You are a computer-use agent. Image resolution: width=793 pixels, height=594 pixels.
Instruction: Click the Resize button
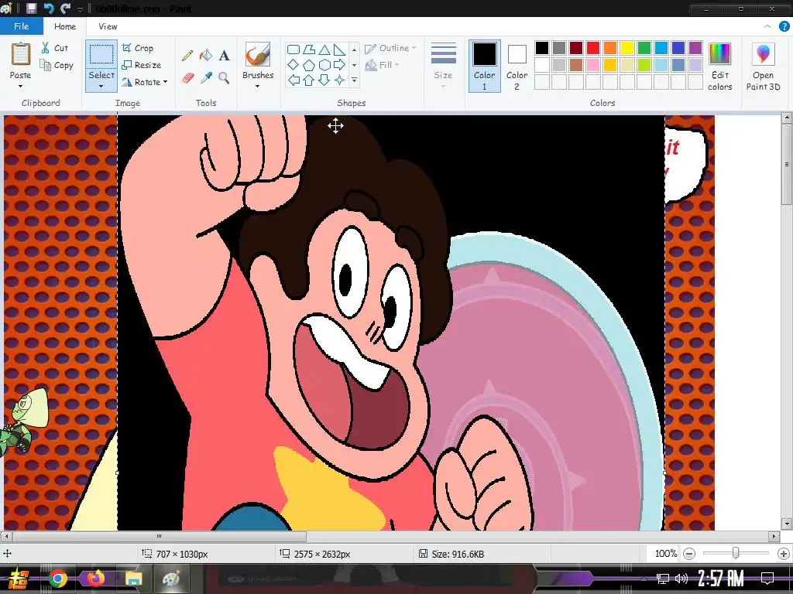point(142,65)
